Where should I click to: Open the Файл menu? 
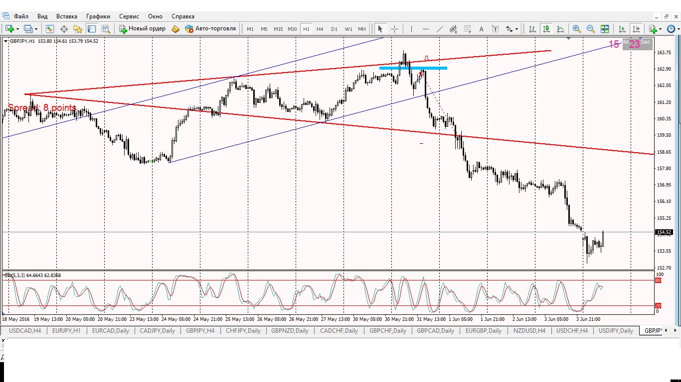pos(21,16)
